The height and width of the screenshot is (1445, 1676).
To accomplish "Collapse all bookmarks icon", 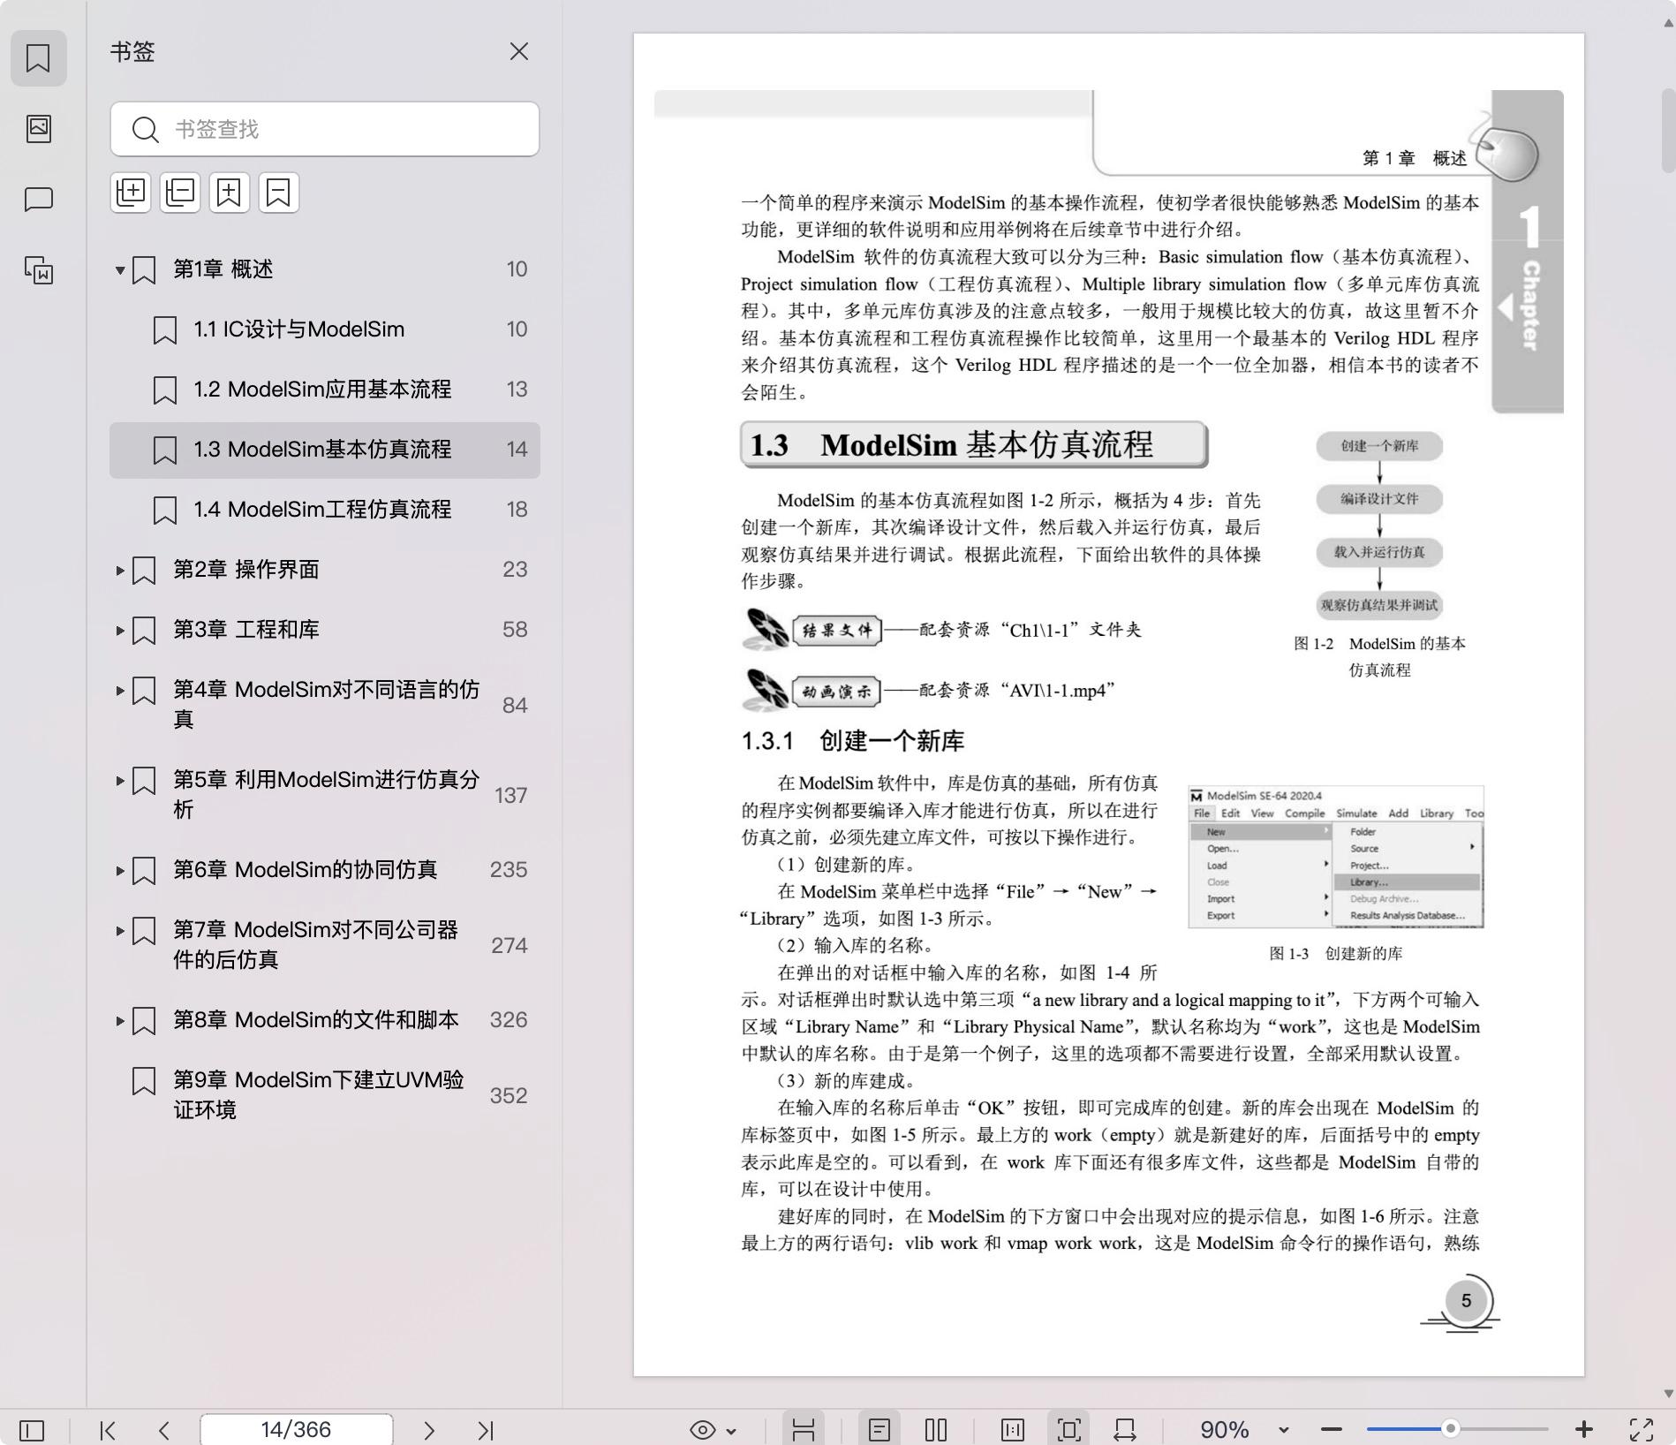I will [x=180, y=193].
